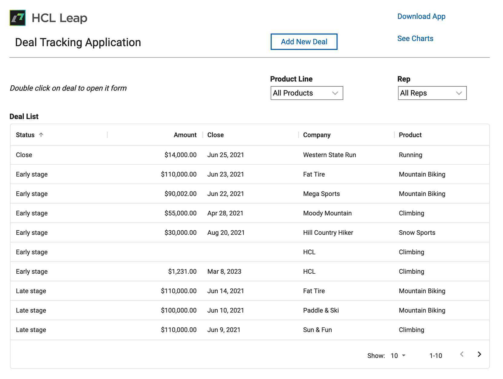
Task: Click the Status column sort arrow
Action: (x=41, y=135)
